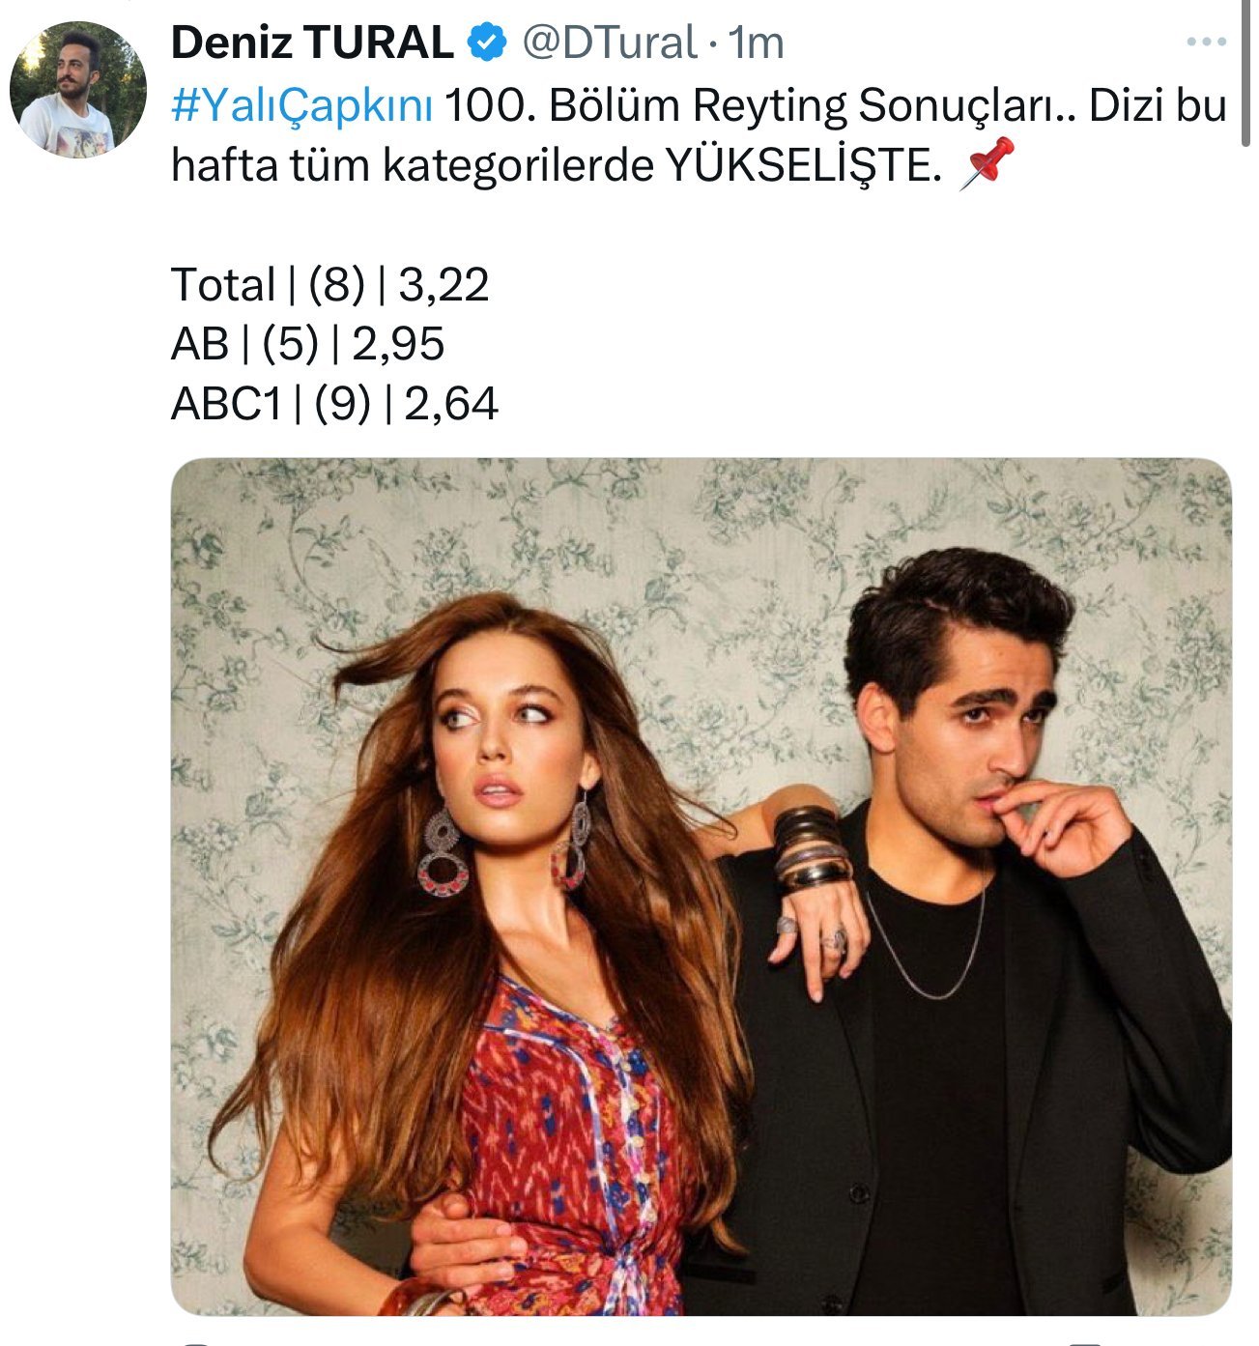The image size is (1259, 1346).
Task: Click the woman's red patterned dress
Action: (570, 1140)
